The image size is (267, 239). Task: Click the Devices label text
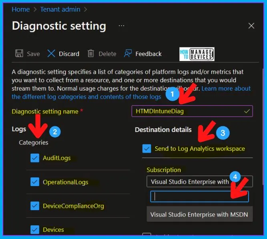(53, 230)
